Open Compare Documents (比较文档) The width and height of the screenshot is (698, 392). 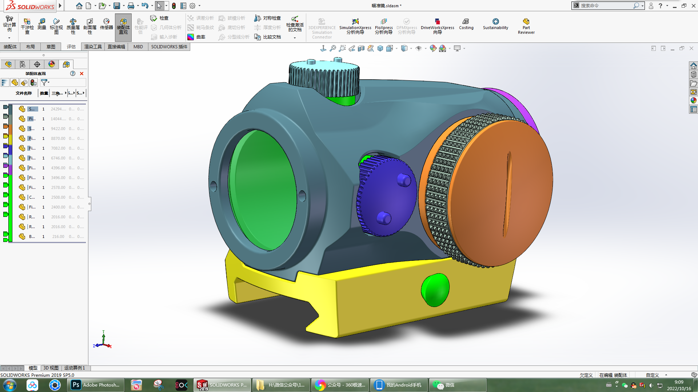(x=267, y=37)
